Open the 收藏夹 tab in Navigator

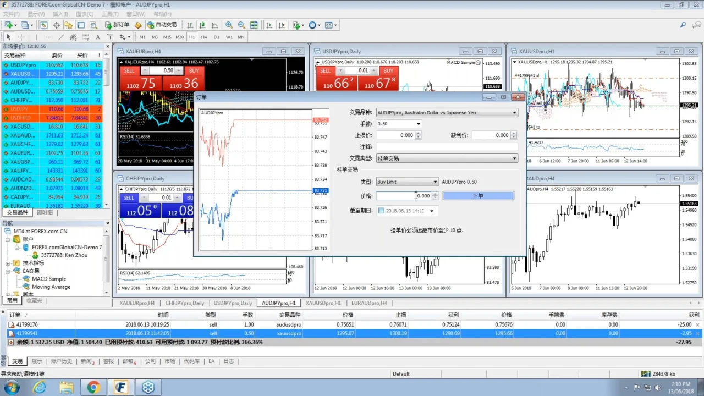point(34,300)
